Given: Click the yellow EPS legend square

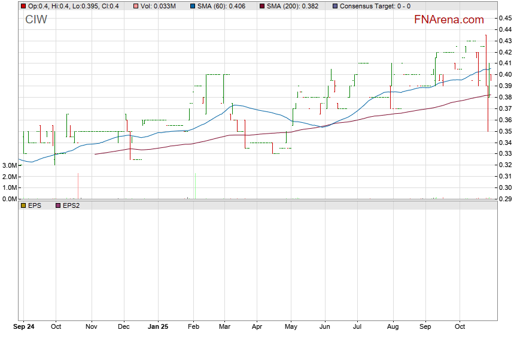Looking at the screenshot, I should coord(23,205).
